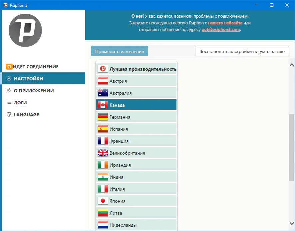
Task: Click the Ireland flag icon
Action: 103,165
